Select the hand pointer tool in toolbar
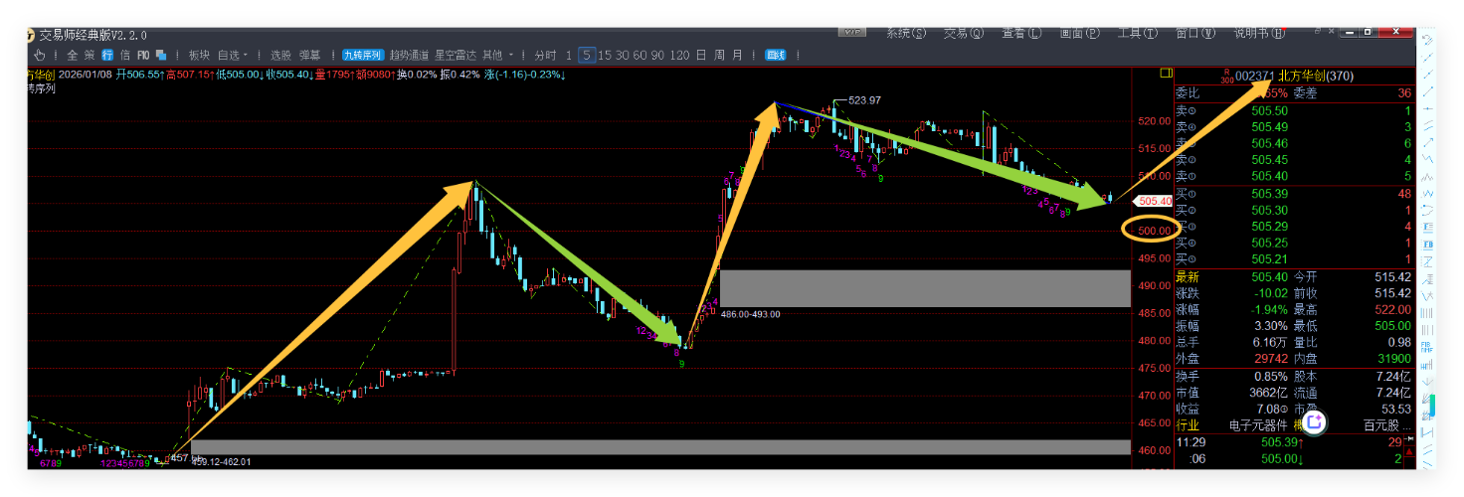Image resolution: width=1464 pixels, height=497 pixels. click(x=41, y=55)
